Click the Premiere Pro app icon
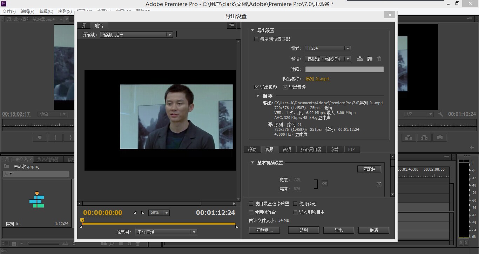 (4, 3)
